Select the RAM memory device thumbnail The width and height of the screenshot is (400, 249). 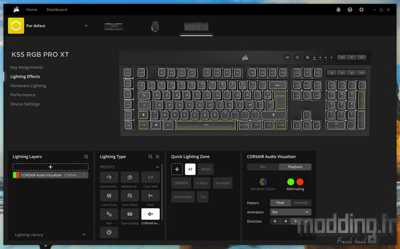pyautogui.click(x=113, y=26)
